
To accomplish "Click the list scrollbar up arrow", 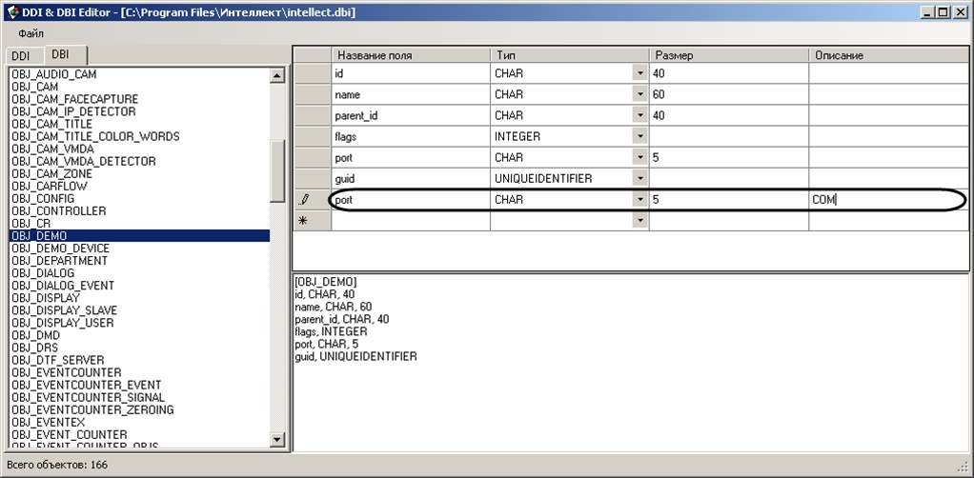I will coord(277,75).
